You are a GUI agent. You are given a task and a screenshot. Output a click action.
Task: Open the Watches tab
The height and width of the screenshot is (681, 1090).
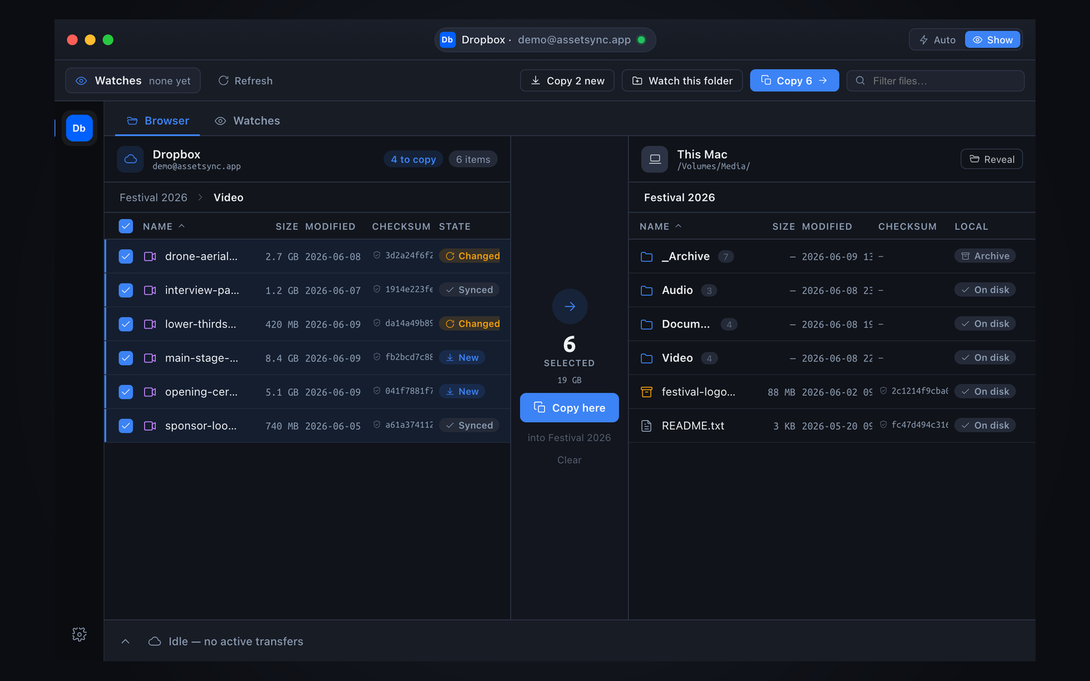[x=247, y=121]
